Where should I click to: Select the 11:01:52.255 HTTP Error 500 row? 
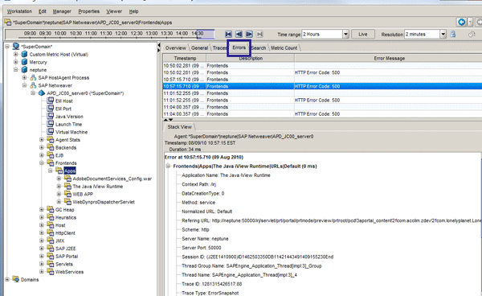pyautogui.click(x=322, y=100)
